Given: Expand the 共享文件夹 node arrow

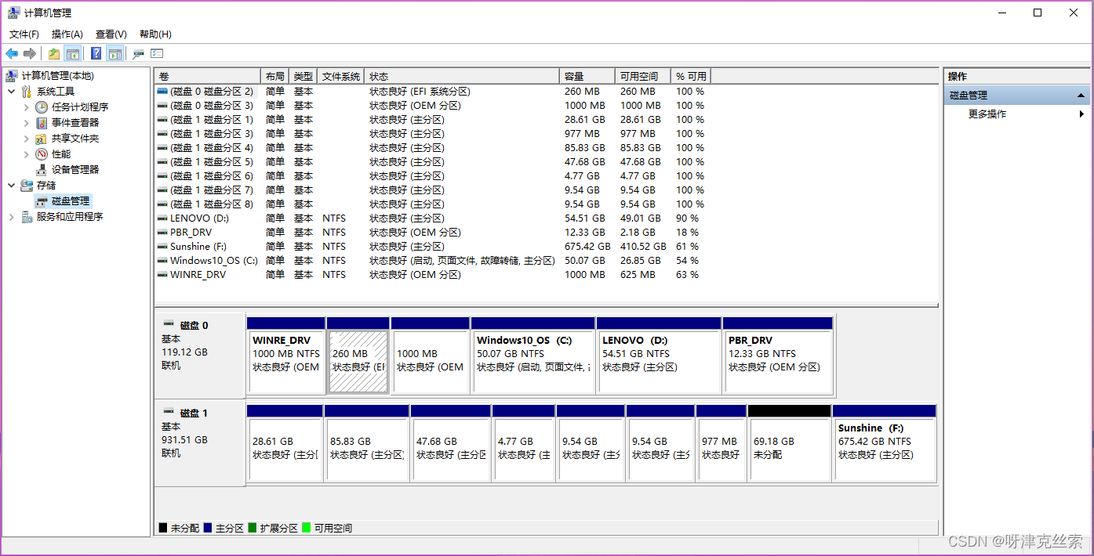Looking at the screenshot, I should (x=27, y=139).
